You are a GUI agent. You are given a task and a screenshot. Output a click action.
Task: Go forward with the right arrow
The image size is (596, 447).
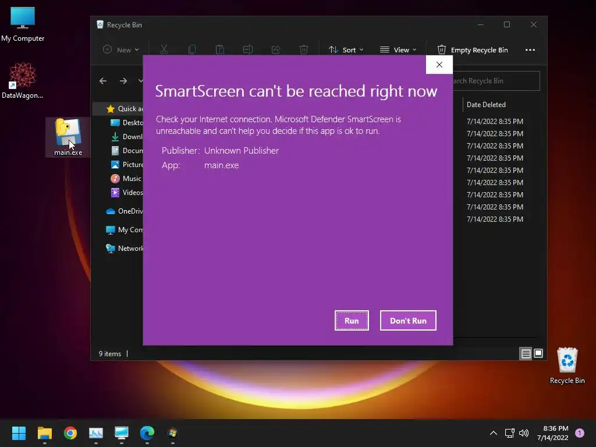(123, 81)
